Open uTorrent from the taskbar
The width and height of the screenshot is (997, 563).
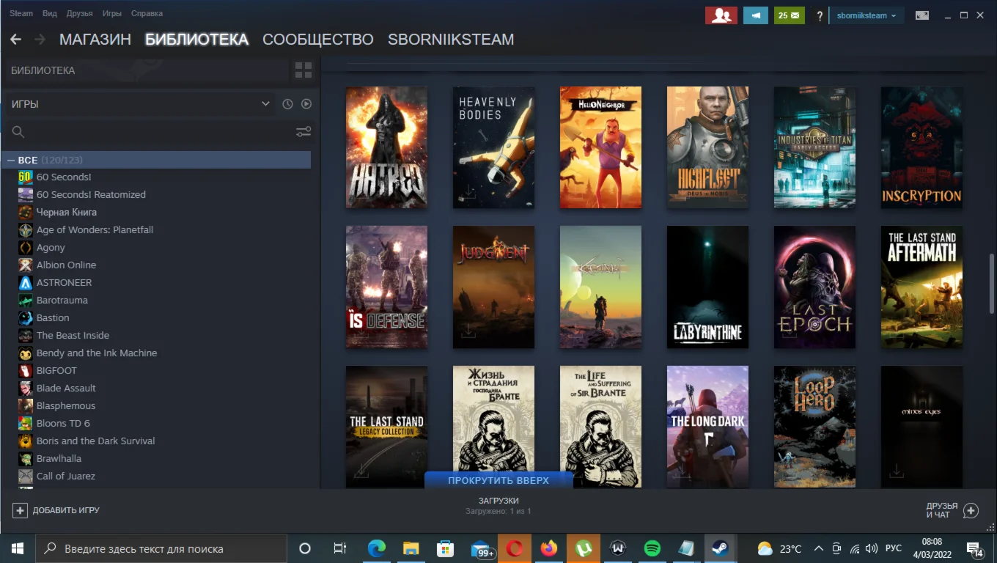(x=583, y=548)
